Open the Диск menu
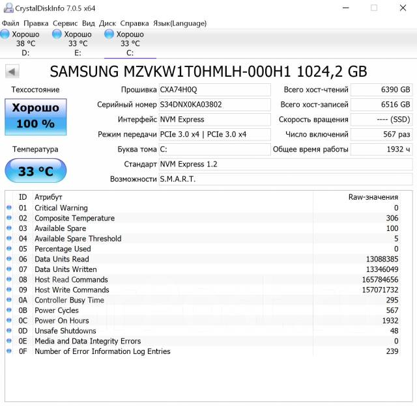417x406 pixels. (108, 23)
